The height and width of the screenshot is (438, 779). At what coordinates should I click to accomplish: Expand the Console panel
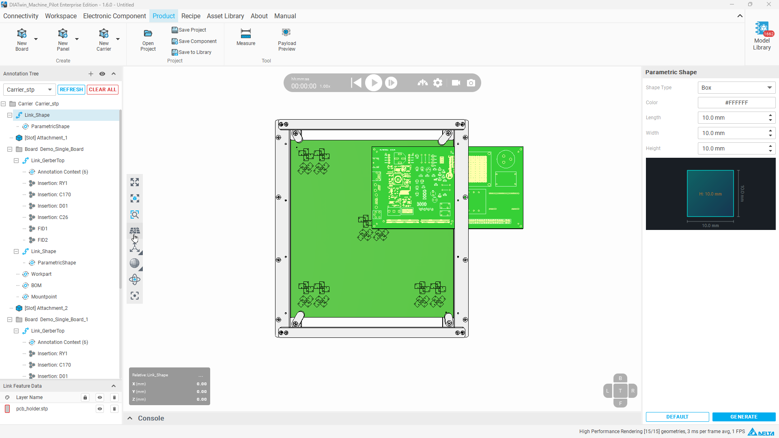point(130,418)
